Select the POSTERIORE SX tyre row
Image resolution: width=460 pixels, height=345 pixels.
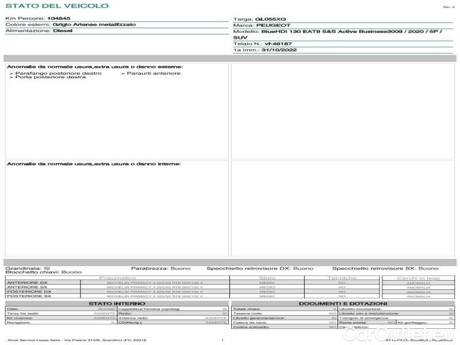pyautogui.click(x=28, y=296)
